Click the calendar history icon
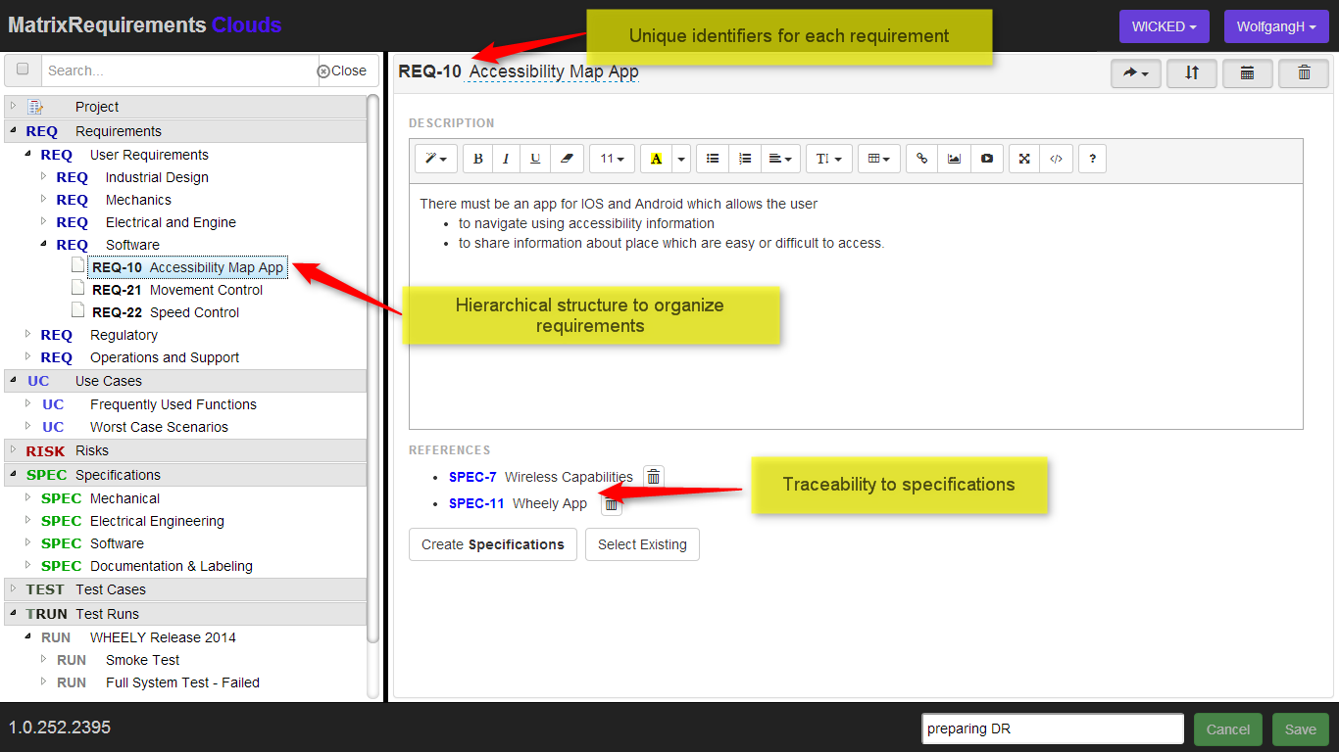This screenshot has width=1339, height=752. point(1248,73)
